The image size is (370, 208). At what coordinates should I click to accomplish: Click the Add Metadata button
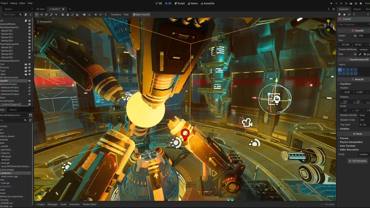point(358,161)
